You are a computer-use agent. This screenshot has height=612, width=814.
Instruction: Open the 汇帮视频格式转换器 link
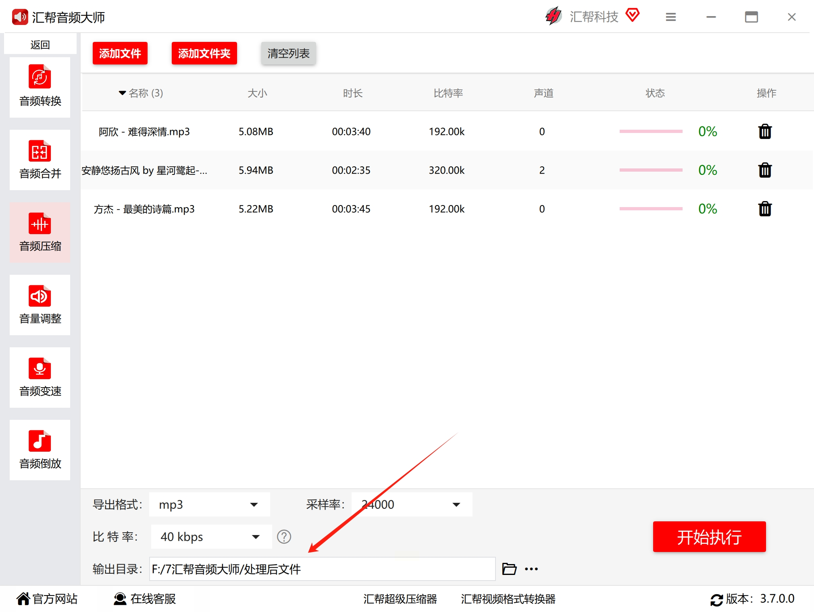tap(508, 599)
